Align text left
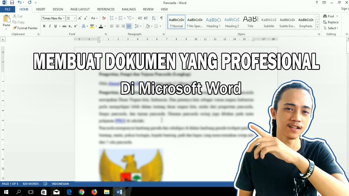This screenshot has width=349, height=196. [112, 26]
